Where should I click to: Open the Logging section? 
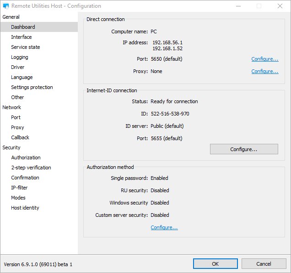tap(20, 57)
